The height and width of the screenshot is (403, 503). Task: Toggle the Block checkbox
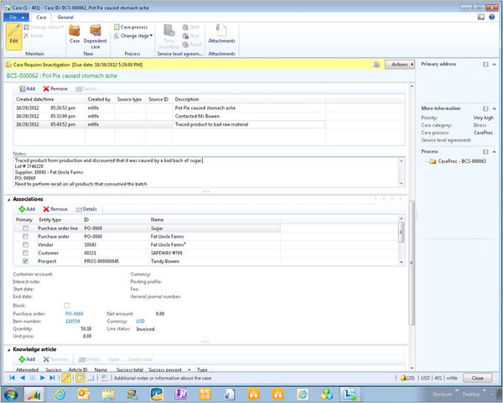point(67,305)
